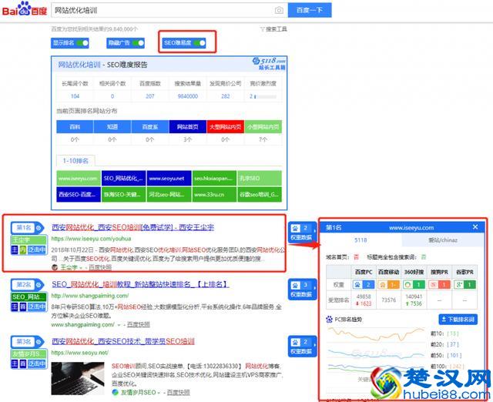Click the 长尾词个数 value 104

tap(75, 96)
